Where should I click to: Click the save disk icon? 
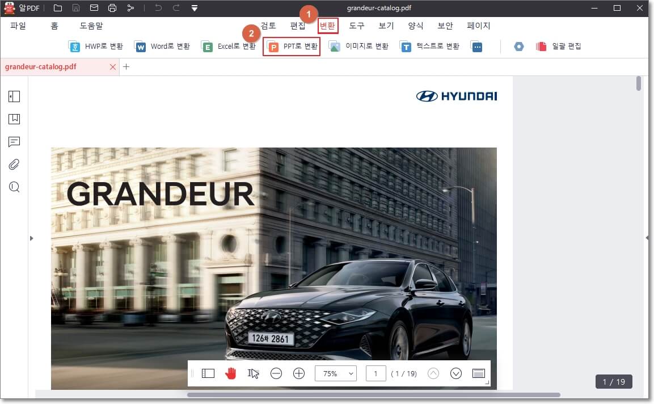pos(76,8)
